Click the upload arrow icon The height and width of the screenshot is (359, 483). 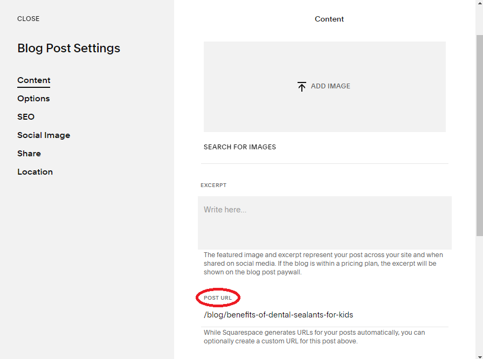[x=301, y=87]
